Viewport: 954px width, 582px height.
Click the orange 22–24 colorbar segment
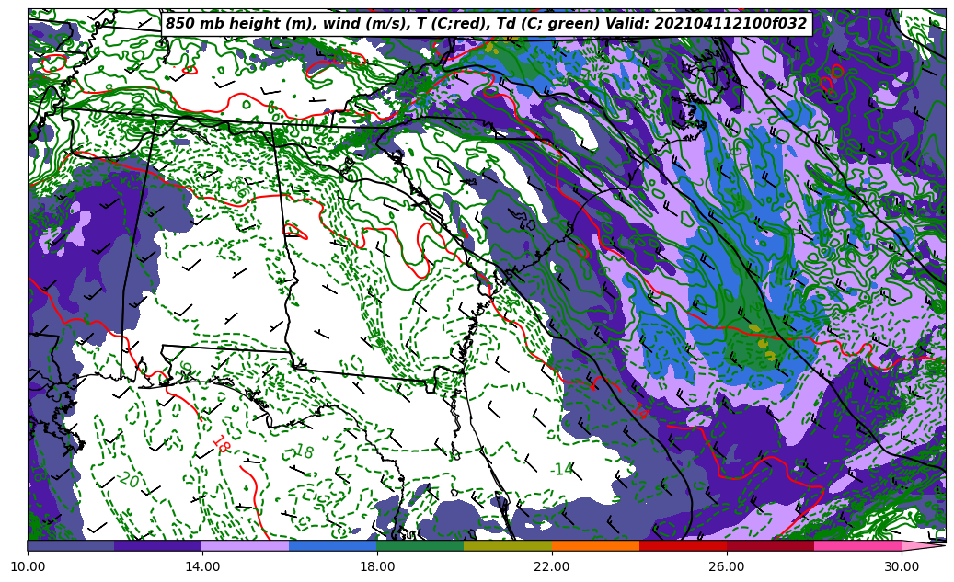(x=595, y=545)
